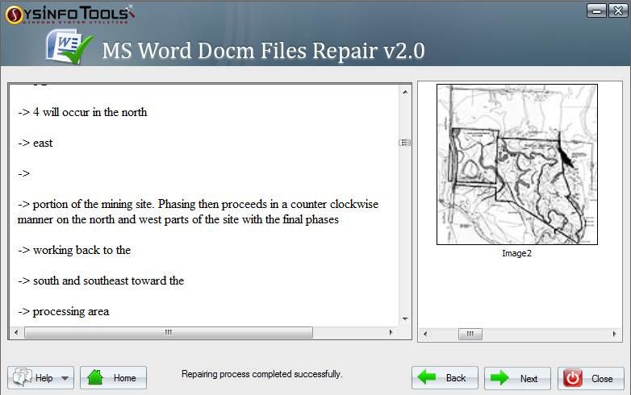Minimize the repair tool window
Screen dimensions: 631x395
pyautogui.click(x=597, y=10)
